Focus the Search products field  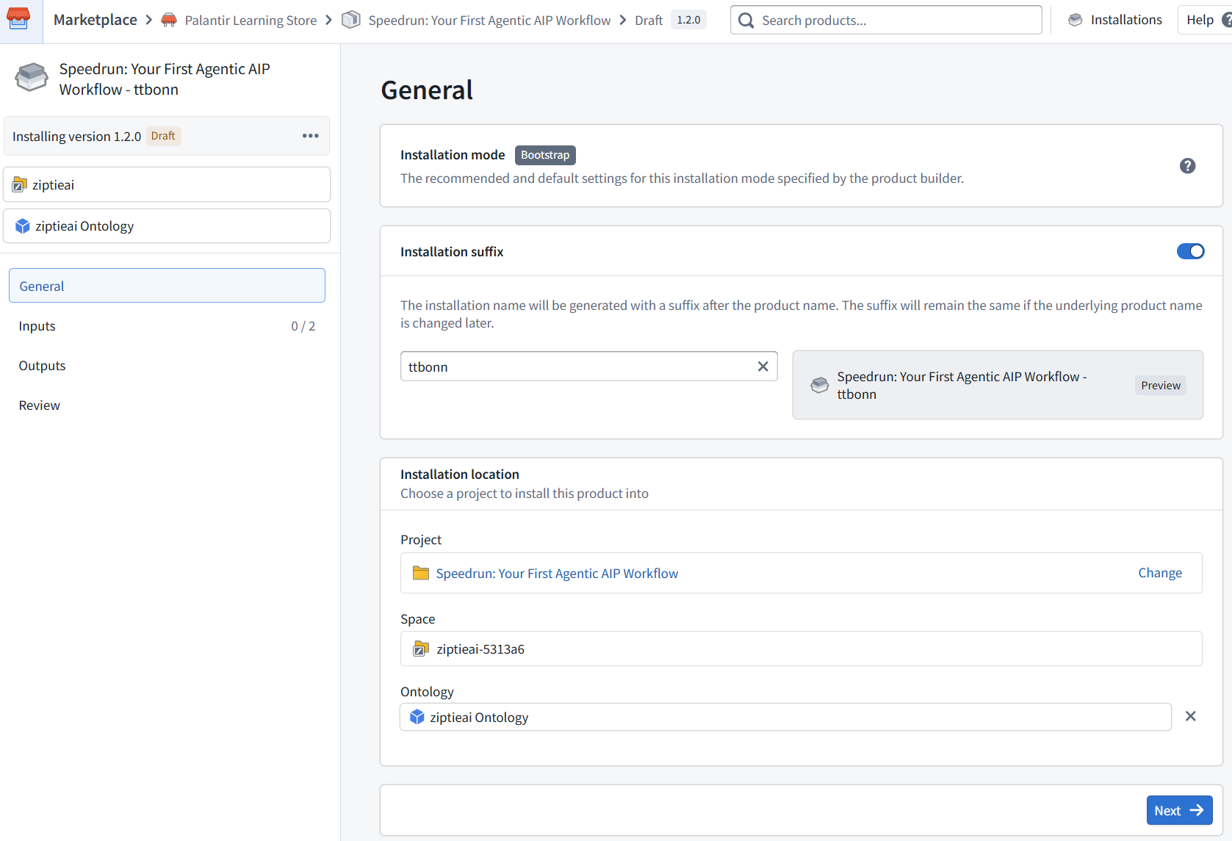[x=886, y=20]
